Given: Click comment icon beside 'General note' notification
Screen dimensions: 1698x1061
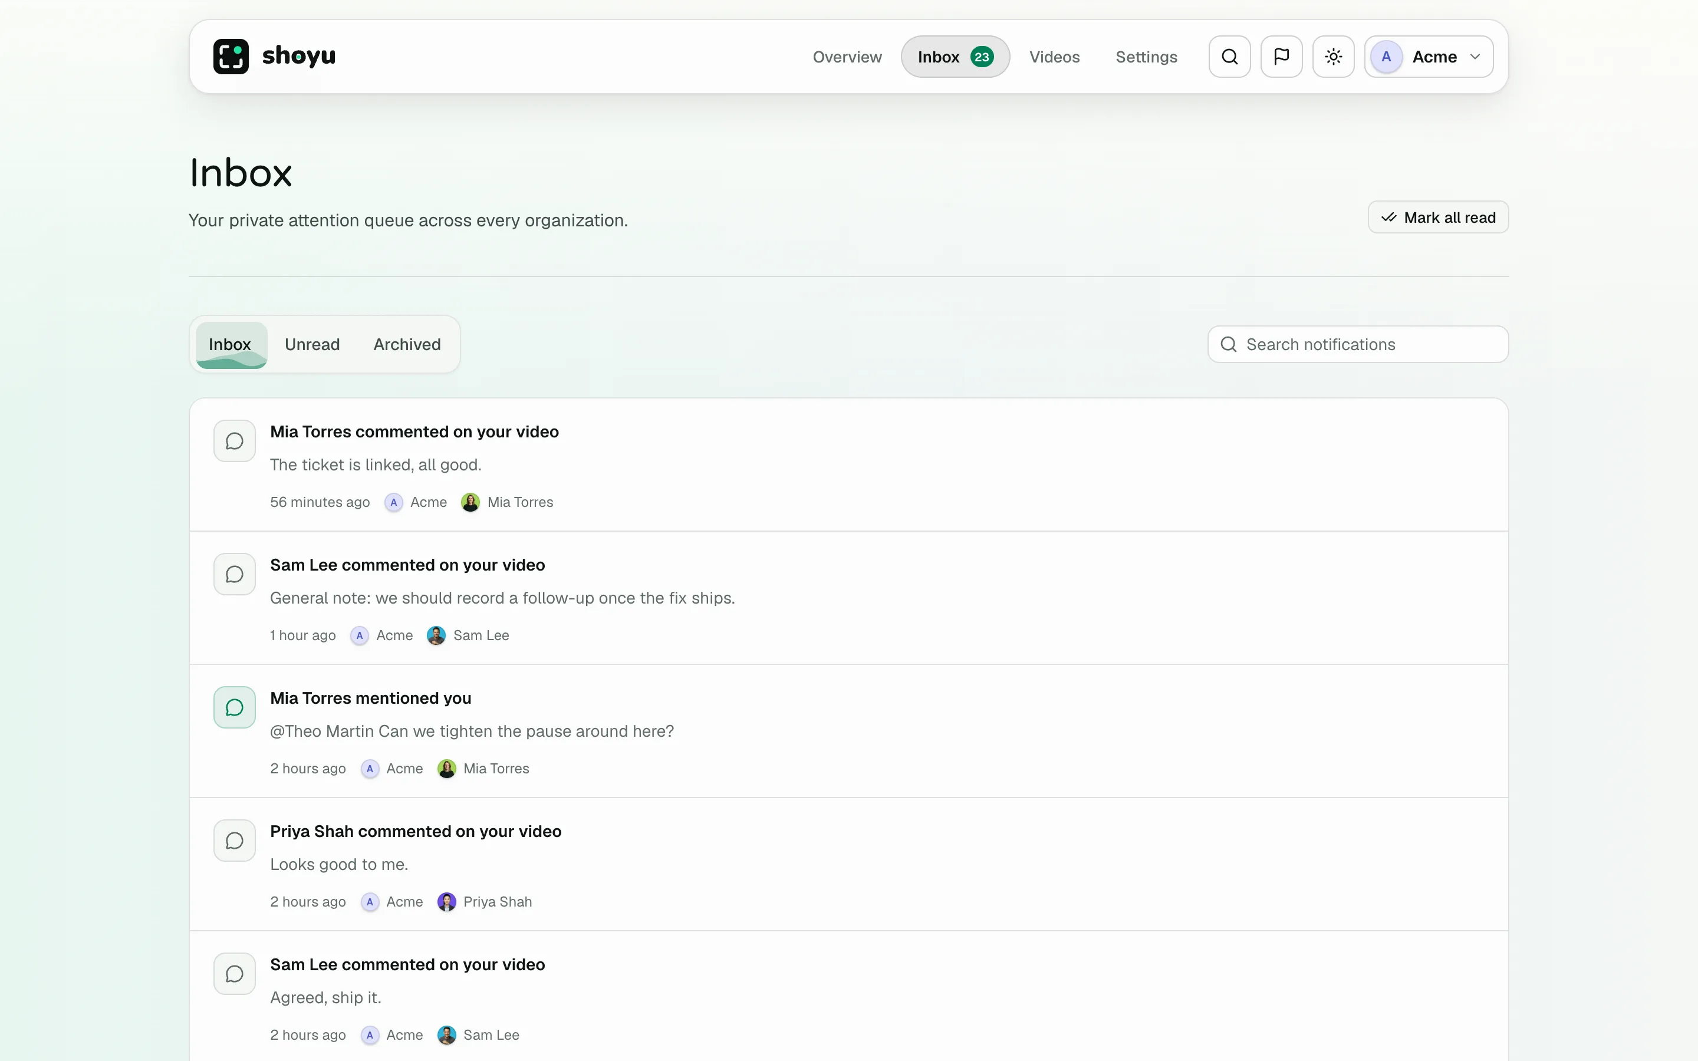Looking at the screenshot, I should pos(234,574).
